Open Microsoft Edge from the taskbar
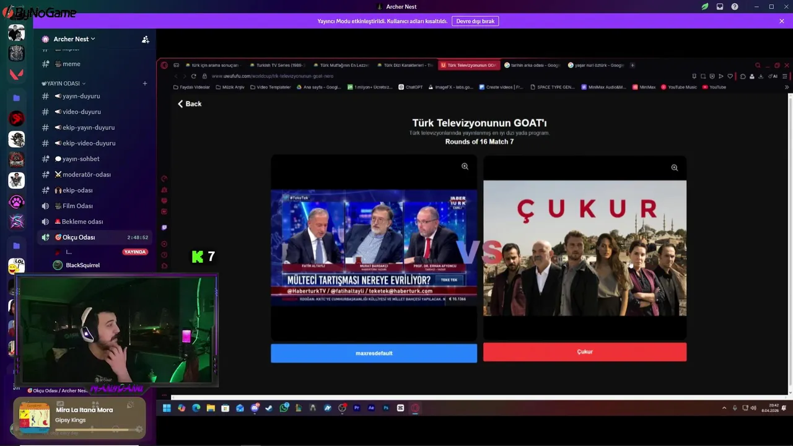 pos(196,408)
